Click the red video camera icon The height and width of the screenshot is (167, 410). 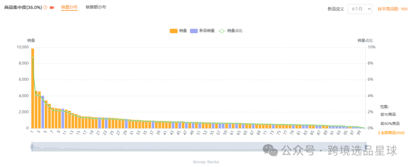pyautogui.click(x=52, y=8)
